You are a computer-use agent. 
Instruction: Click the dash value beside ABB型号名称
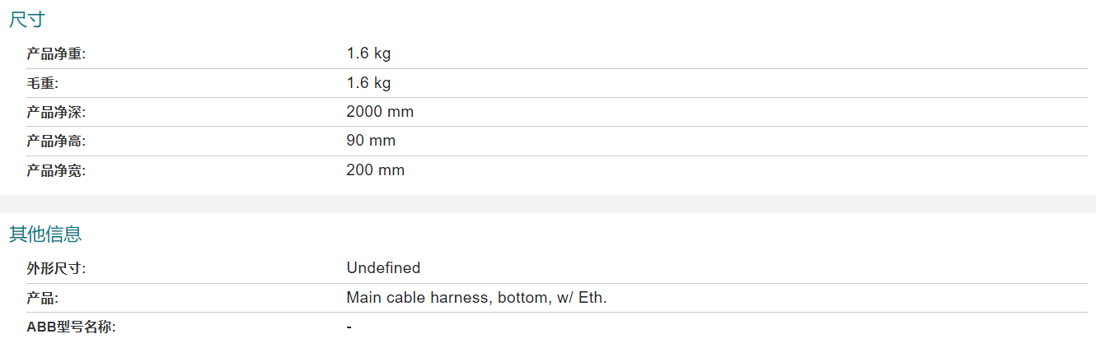(349, 327)
